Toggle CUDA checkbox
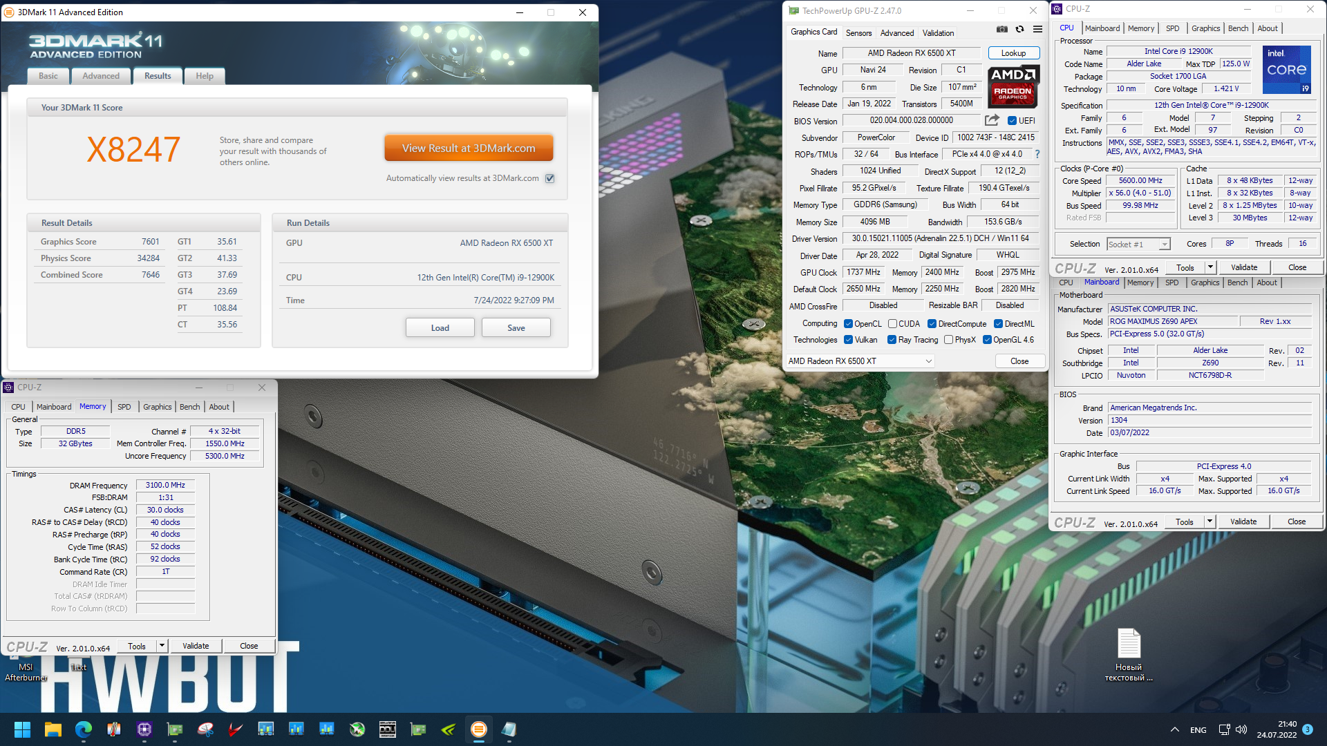The image size is (1327, 746). click(892, 324)
